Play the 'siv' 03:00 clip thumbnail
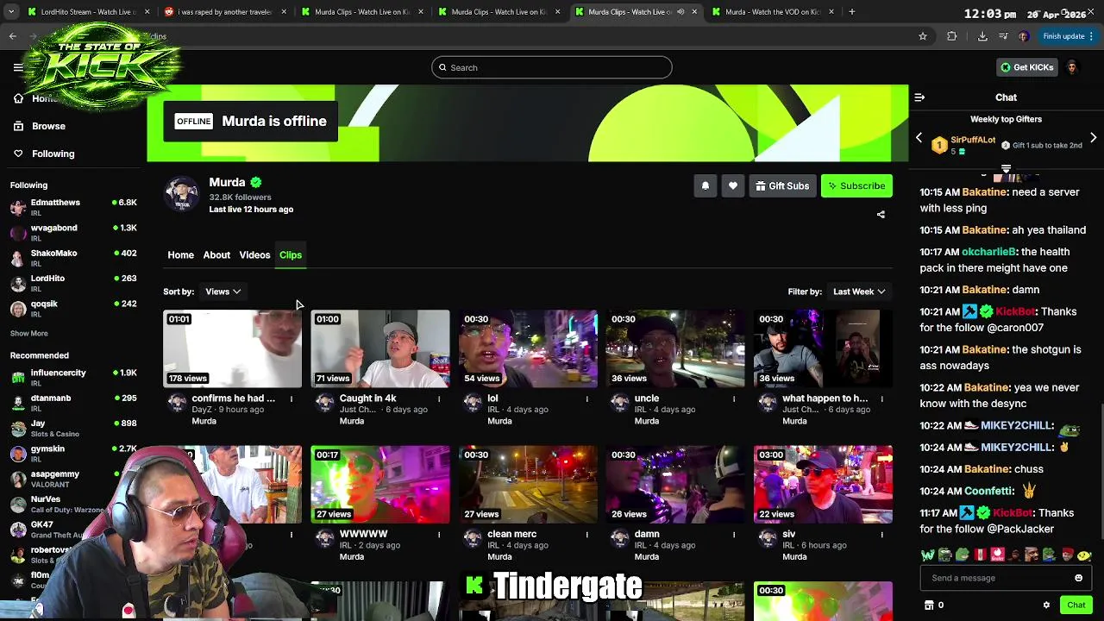This screenshot has width=1104, height=621. coord(823,485)
